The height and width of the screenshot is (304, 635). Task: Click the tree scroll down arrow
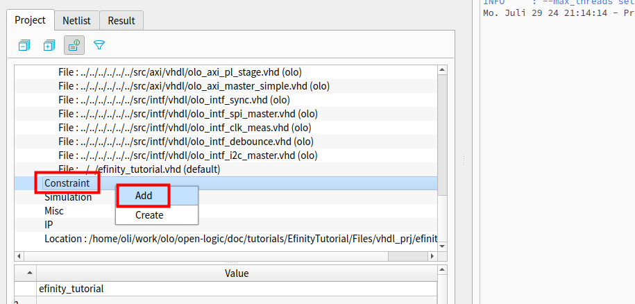[442, 246]
